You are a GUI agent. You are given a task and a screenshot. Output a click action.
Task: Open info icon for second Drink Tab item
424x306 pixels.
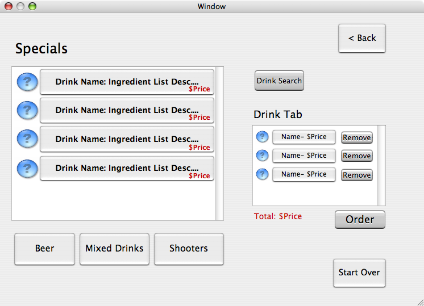click(262, 156)
